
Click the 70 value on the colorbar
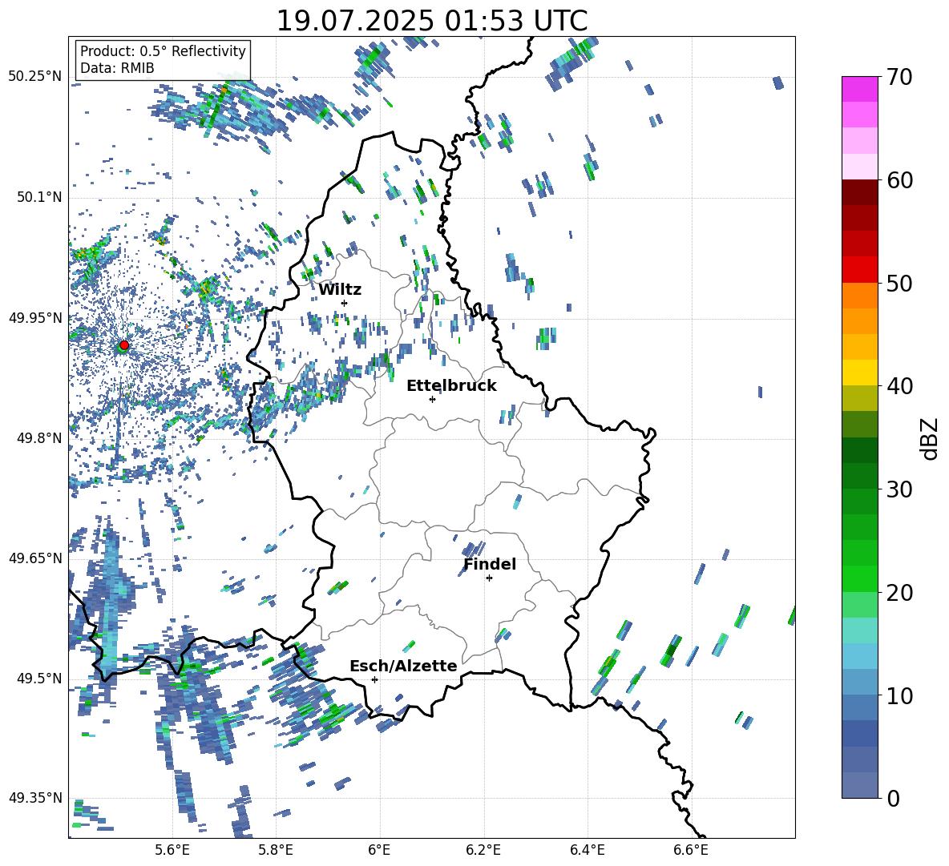pyautogui.click(x=899, y=78)
